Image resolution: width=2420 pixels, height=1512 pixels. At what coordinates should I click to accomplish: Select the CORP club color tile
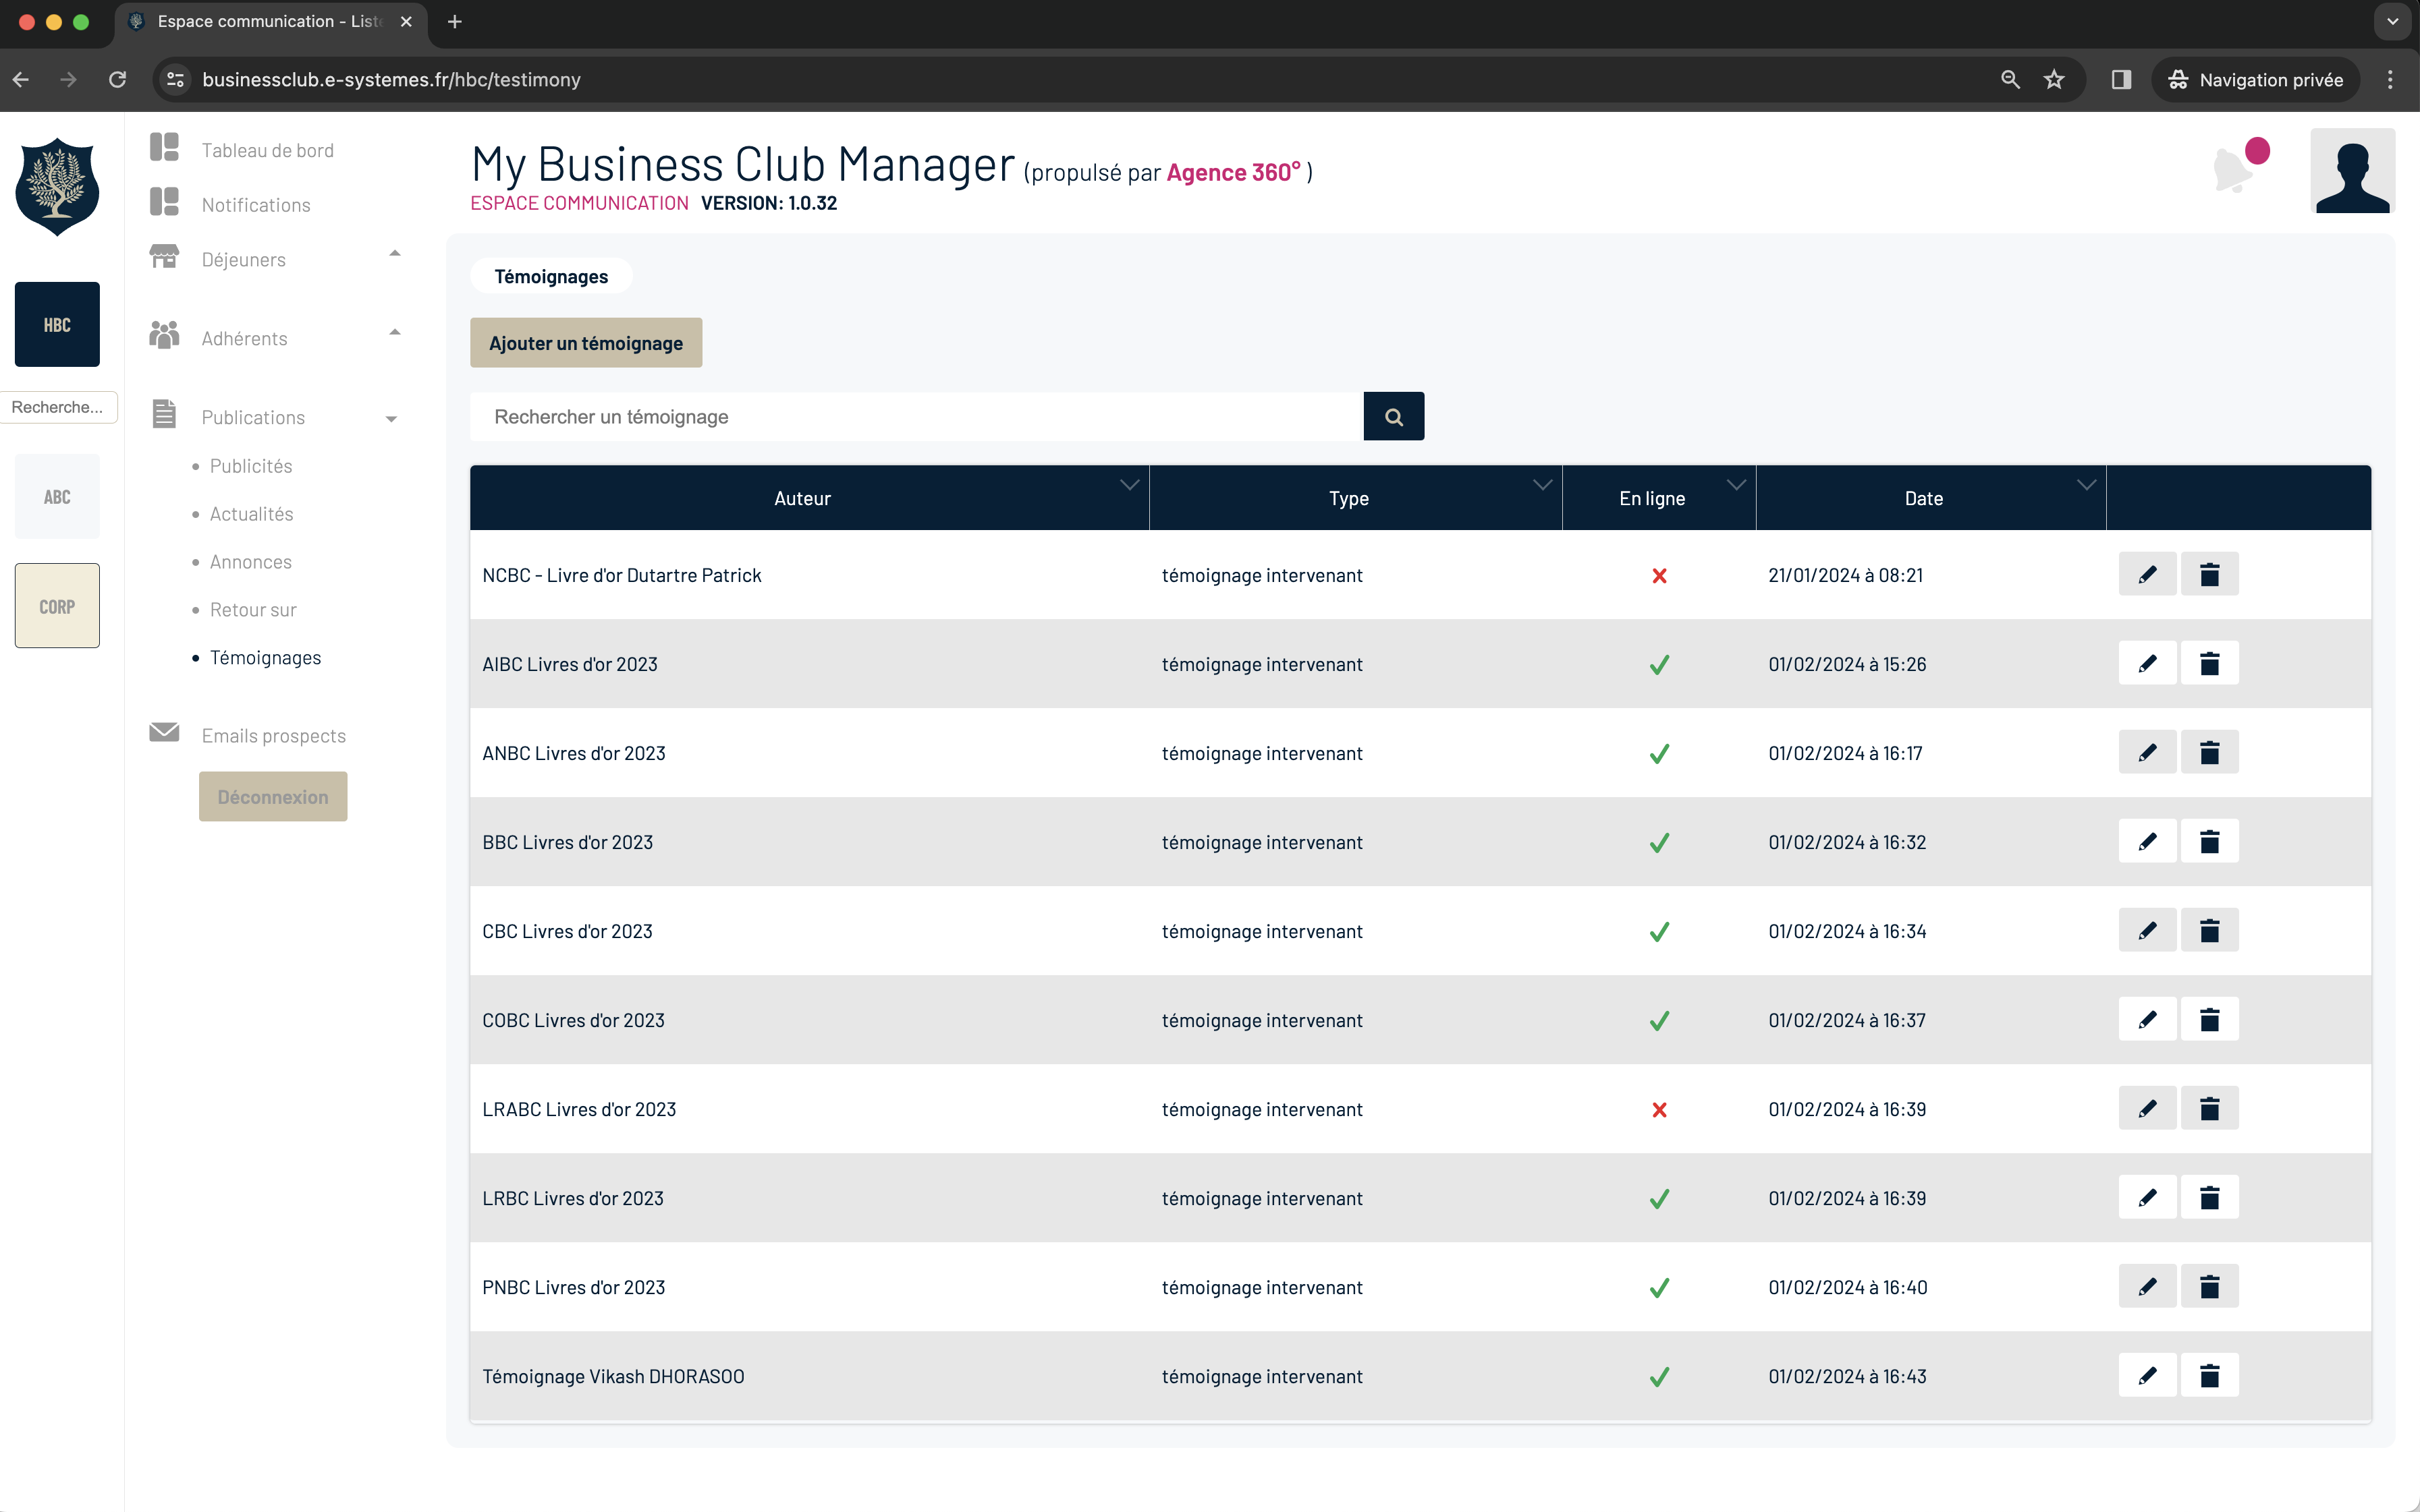point(57,606)
